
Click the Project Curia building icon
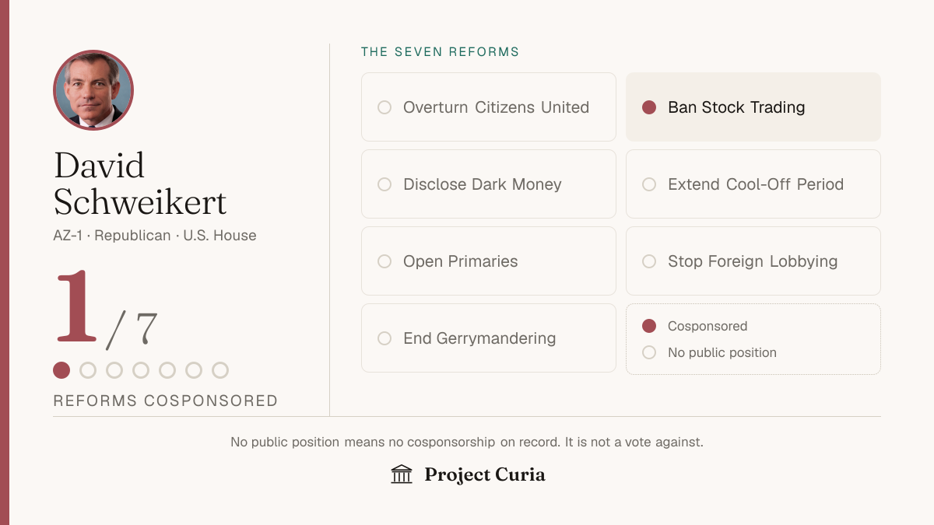point(402,474)
